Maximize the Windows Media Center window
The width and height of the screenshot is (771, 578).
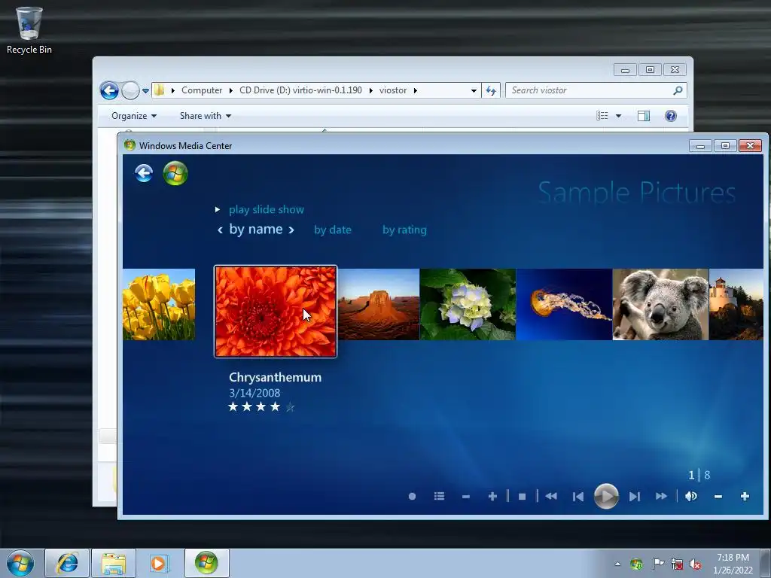tap(725, 145)
